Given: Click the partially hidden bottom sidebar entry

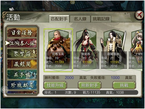Looking at the screenshot, I should (22, 92).
